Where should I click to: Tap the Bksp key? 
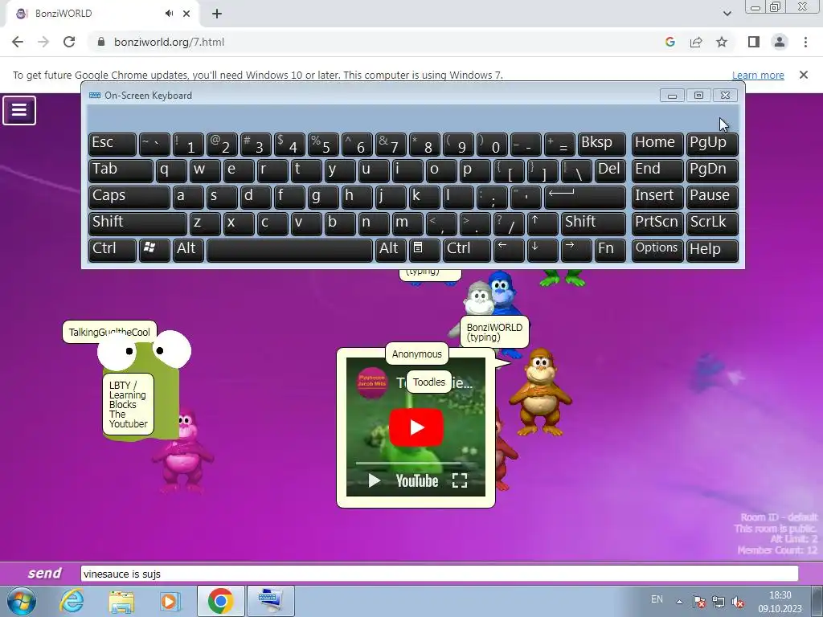(601, 143)
